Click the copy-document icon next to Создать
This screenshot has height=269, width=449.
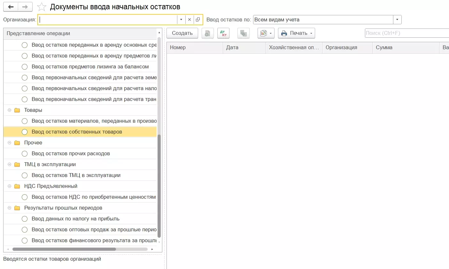pyautogui.click(x=207, y=33)
